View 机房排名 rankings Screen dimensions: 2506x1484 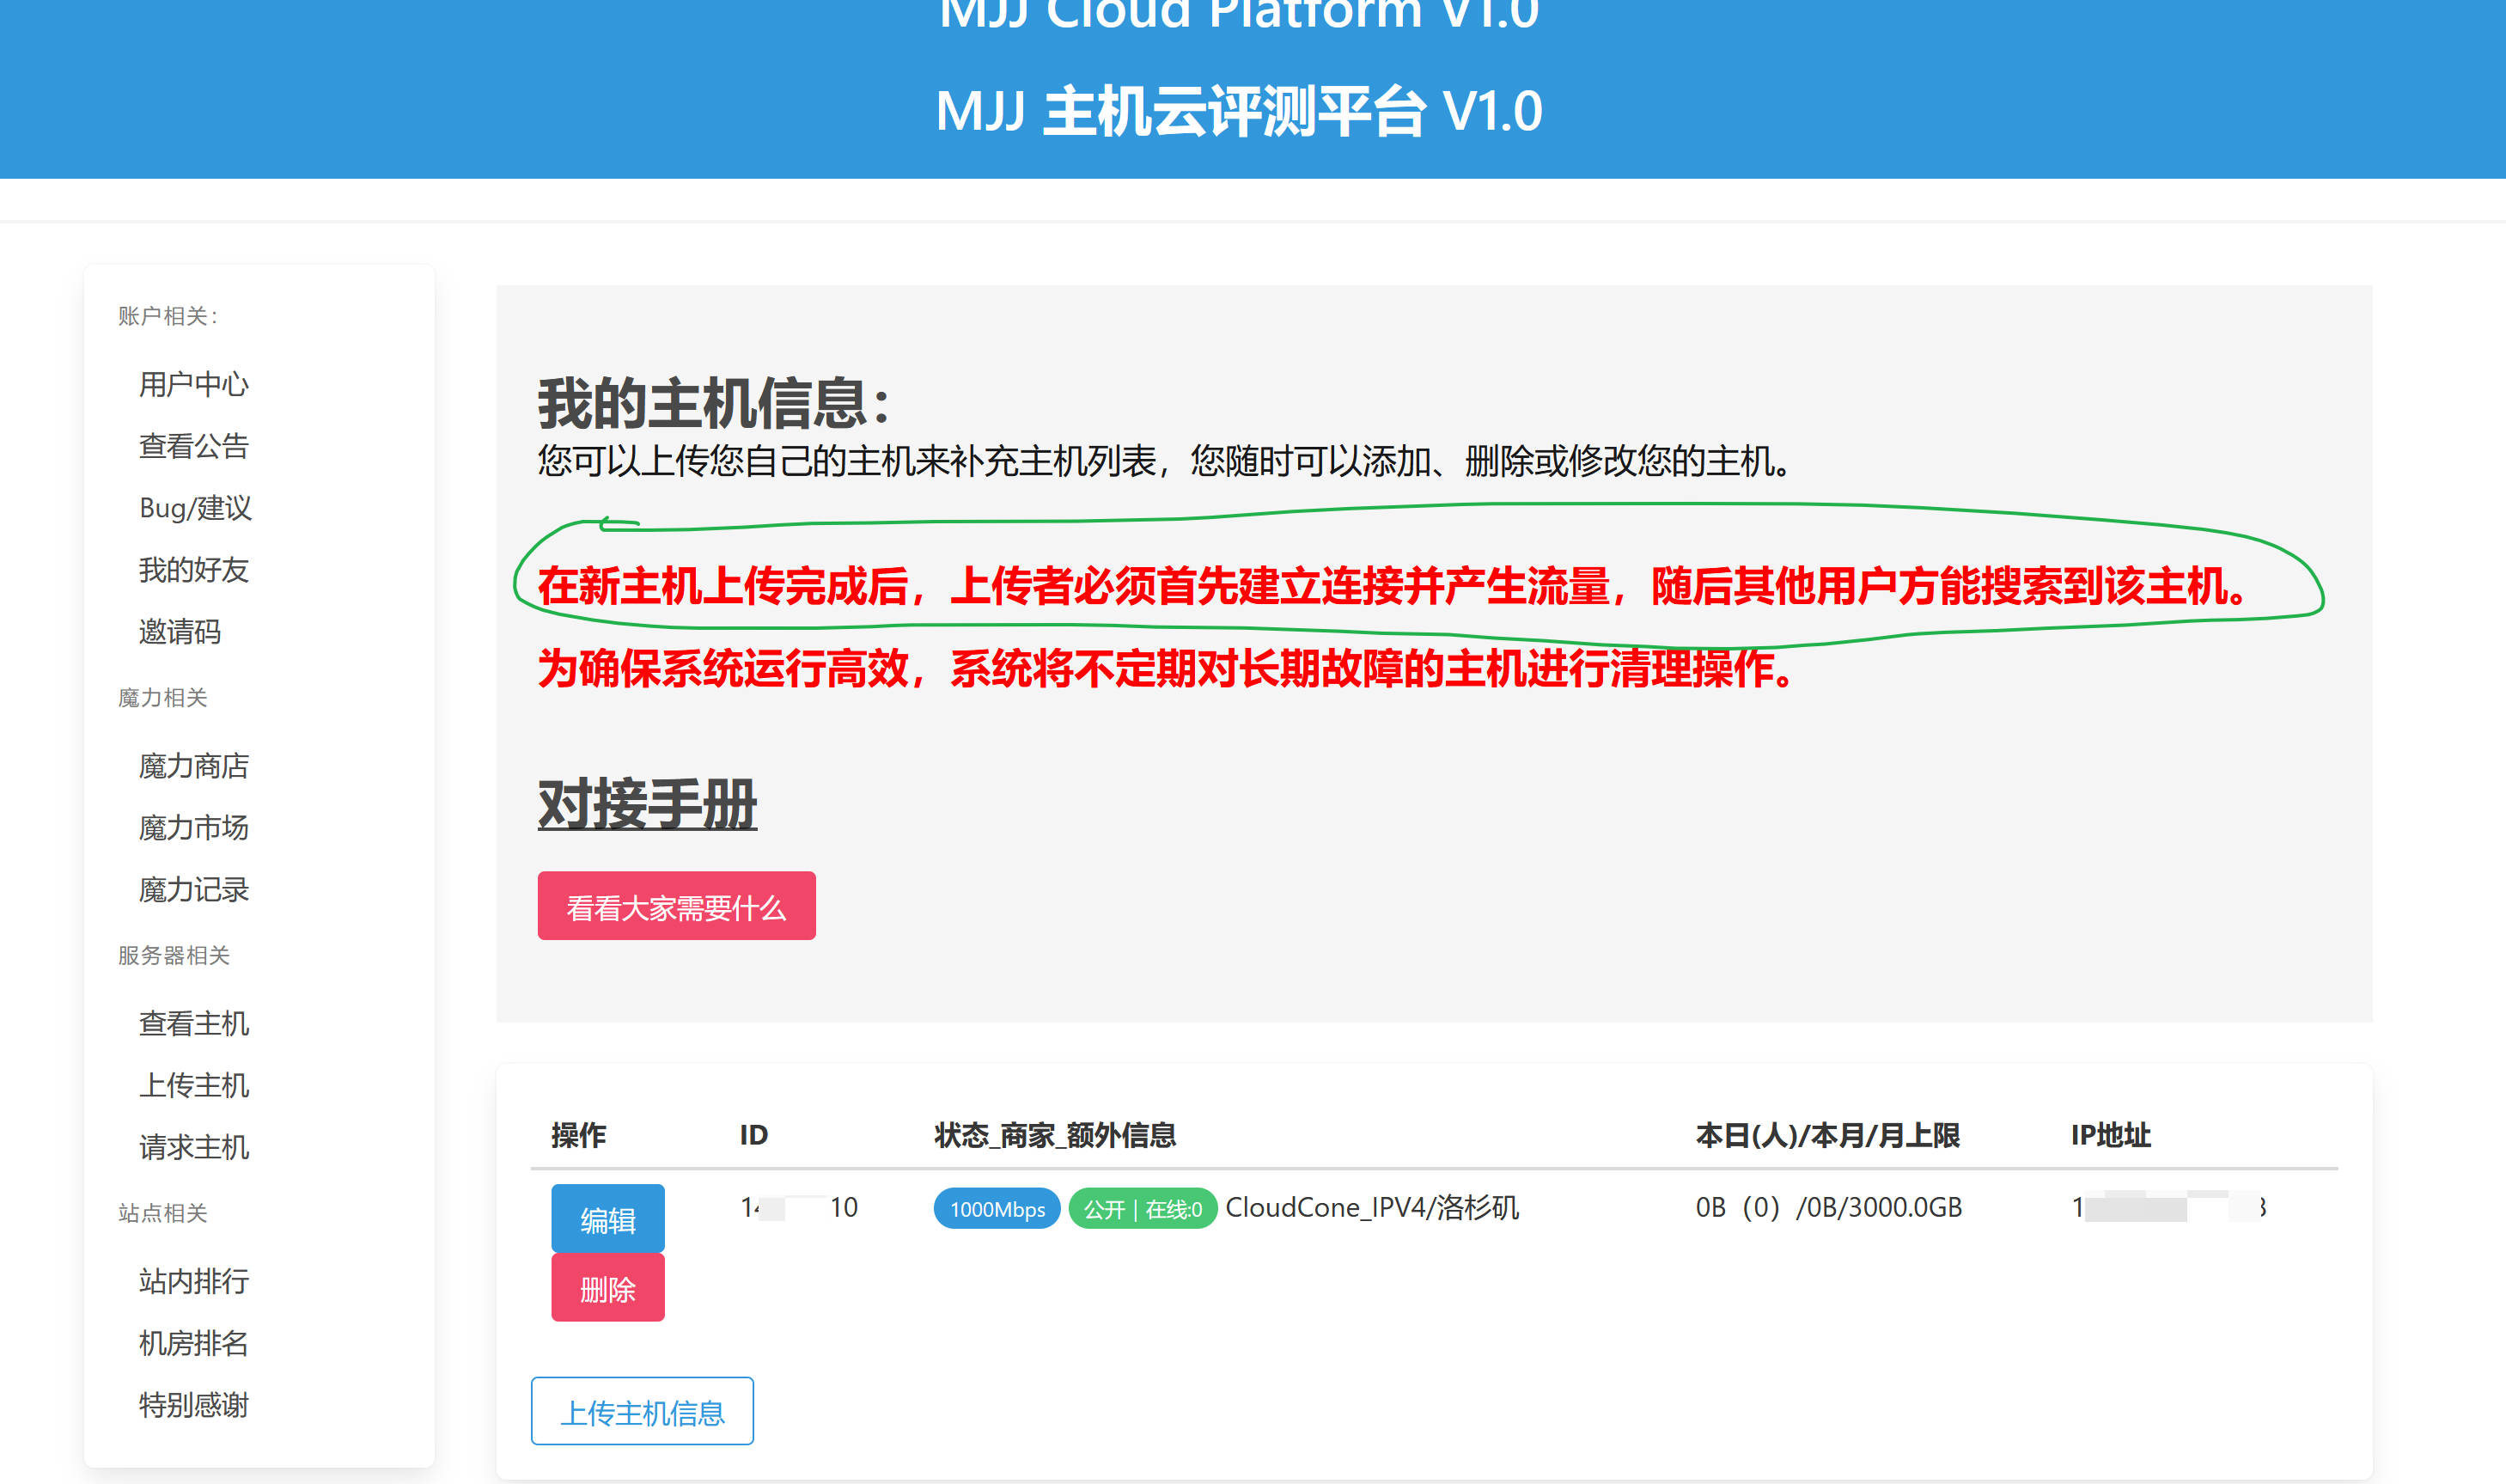tap(193, 1344)
